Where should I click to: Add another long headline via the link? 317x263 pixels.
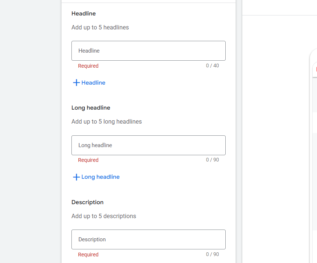coord(100,177)
